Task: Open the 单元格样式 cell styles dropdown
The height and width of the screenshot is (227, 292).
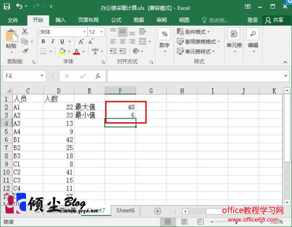Action: tap(196, 51)
